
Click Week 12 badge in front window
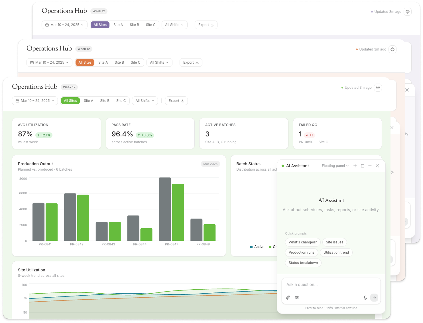pyautogui.click(x=69, y=87)
